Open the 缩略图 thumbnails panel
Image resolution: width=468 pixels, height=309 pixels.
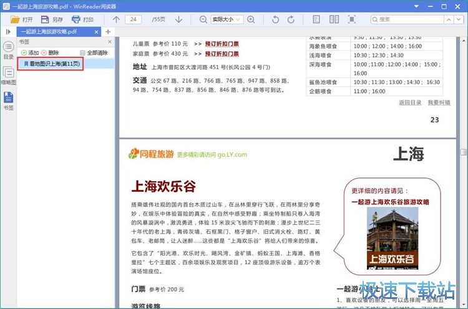[x=8, y=76]
